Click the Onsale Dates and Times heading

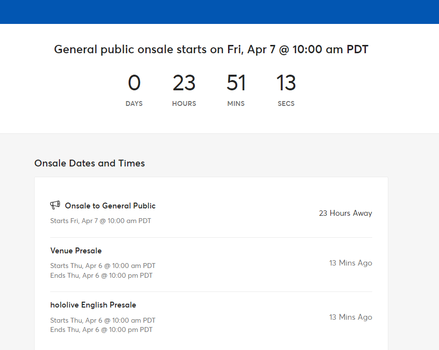[90, 163]
